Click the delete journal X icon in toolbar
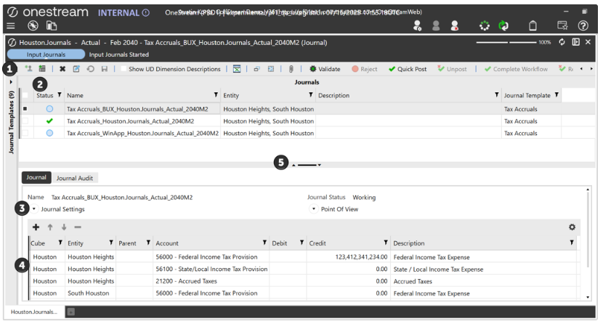 click(62, 69)
